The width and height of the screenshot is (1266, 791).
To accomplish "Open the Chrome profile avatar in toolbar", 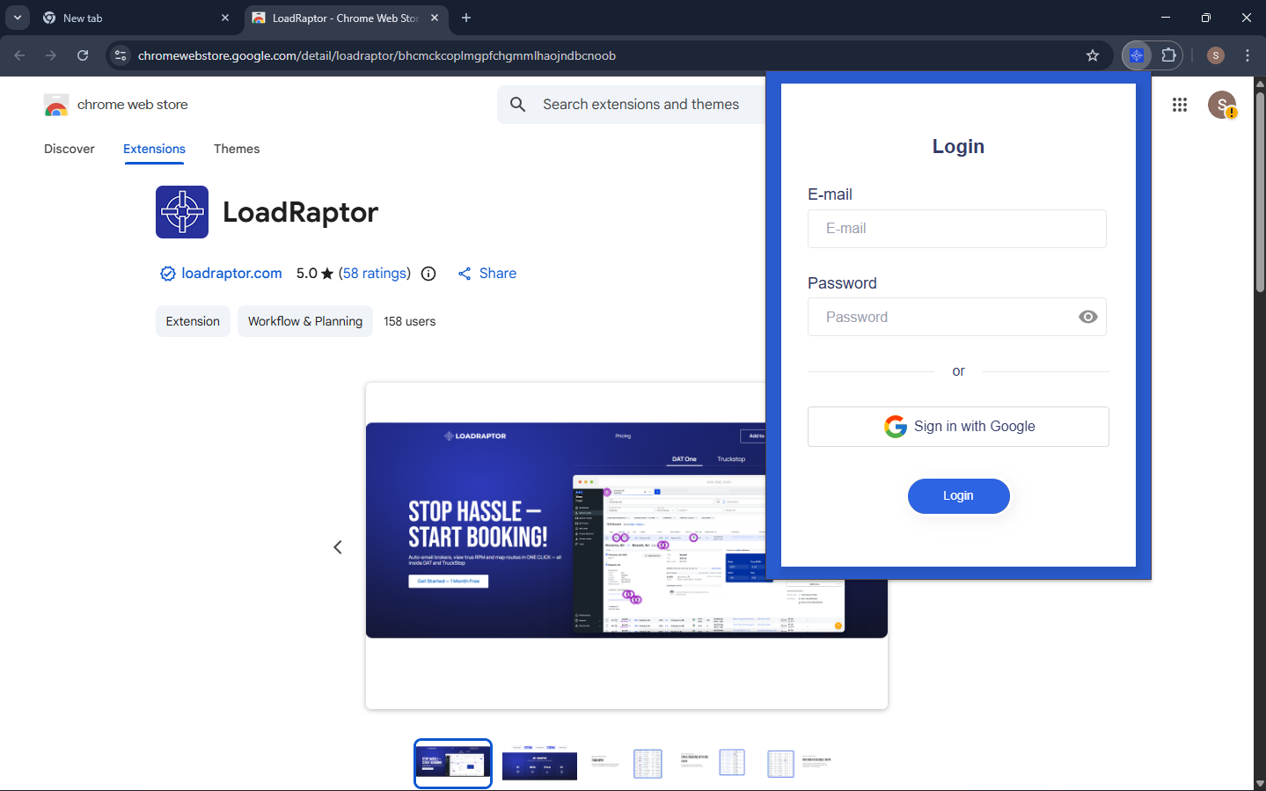I will [x=1216, y=55].
